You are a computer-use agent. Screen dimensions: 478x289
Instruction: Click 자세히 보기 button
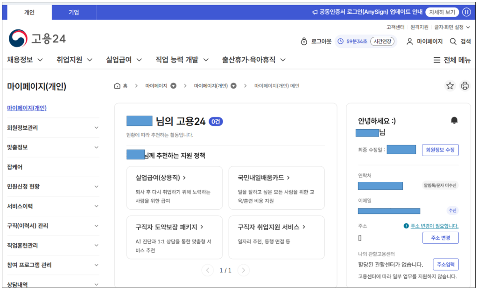pos(442,12)
